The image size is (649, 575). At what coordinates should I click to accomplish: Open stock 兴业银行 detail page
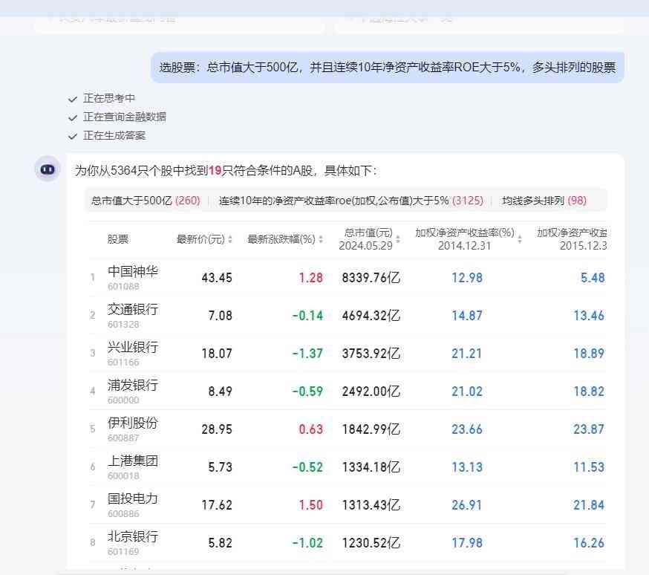click(x=134, y=347)
